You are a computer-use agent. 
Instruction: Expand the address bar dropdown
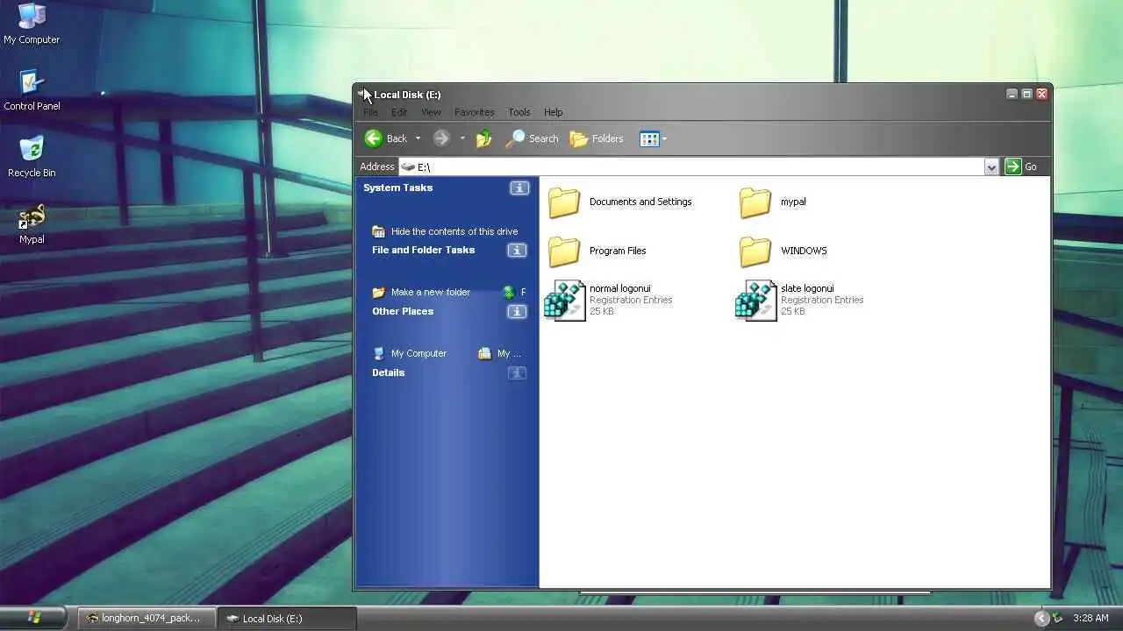tap(991, 167)
